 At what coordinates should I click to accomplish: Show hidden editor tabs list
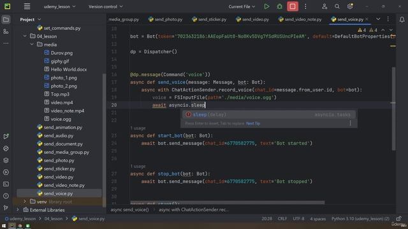(x=378, y=19)
